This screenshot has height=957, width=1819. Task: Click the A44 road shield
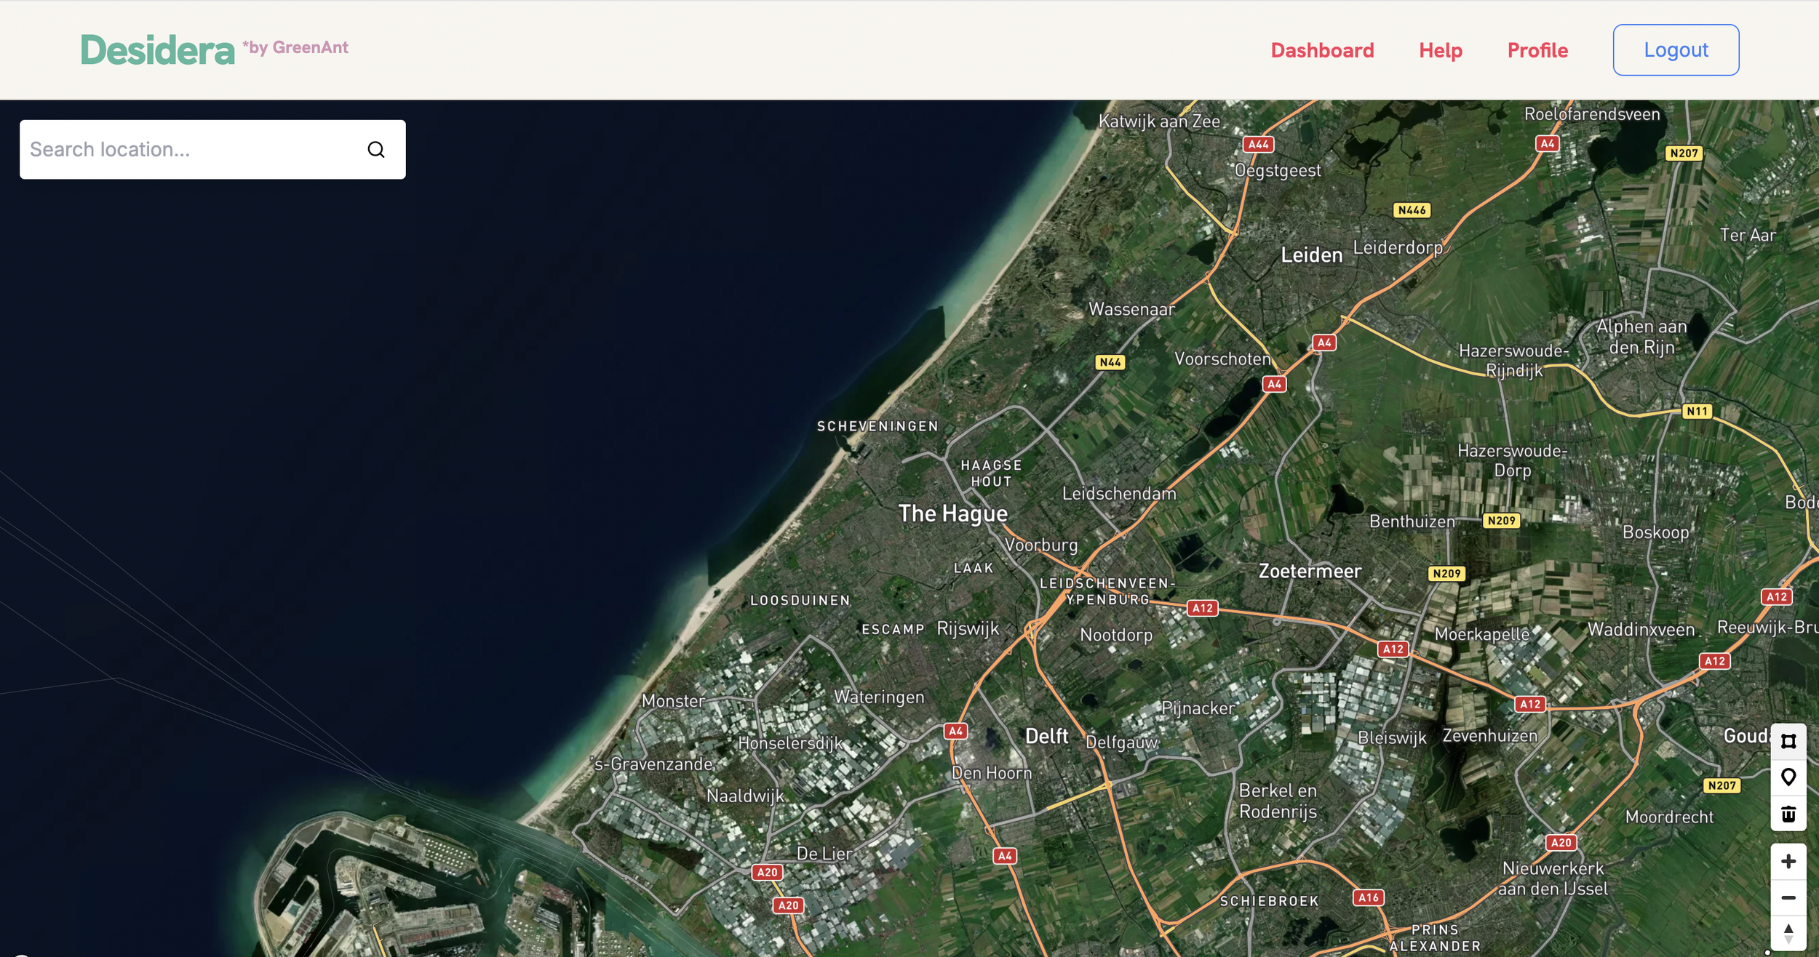(1258, 144)
